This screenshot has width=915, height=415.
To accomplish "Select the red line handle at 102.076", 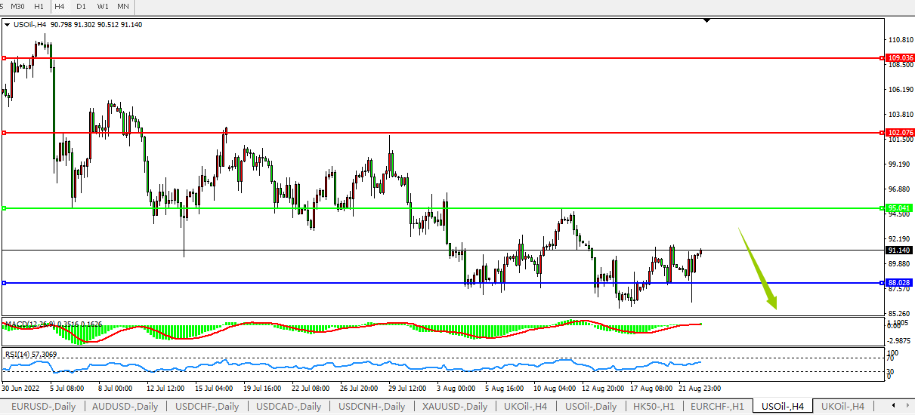I will point(5,133).
